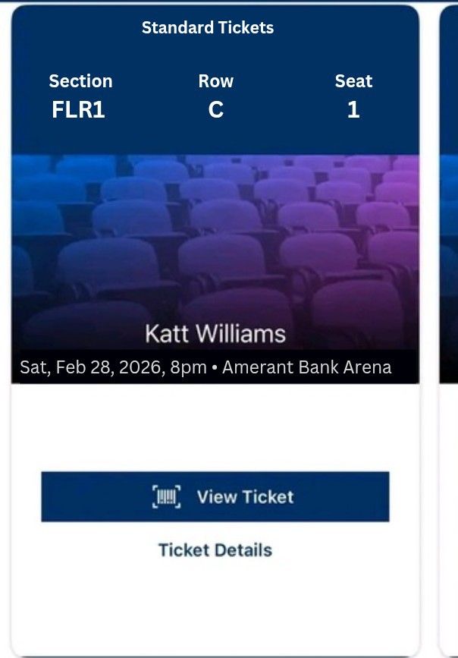Click the Sat, Feb 28, 2026, 8pm date
This screenshot has height=658, width=458.
113,368
